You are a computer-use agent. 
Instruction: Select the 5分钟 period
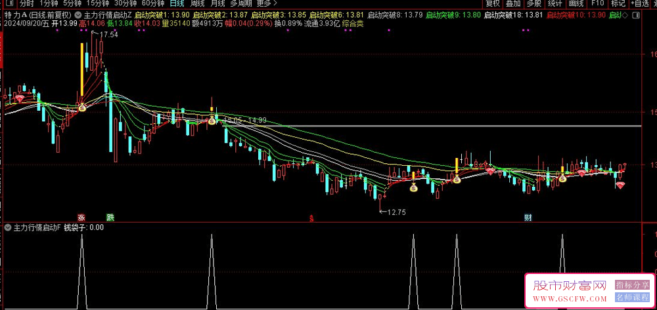(72, 3)
